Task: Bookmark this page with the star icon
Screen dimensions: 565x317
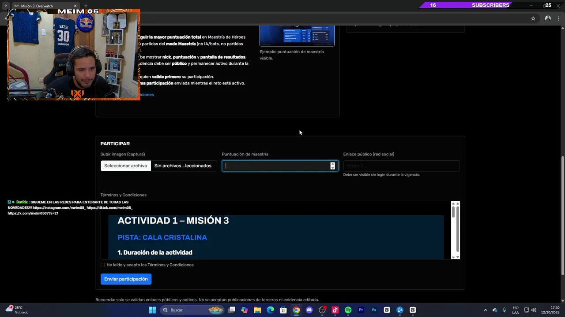Action: [x=533, y=18]
